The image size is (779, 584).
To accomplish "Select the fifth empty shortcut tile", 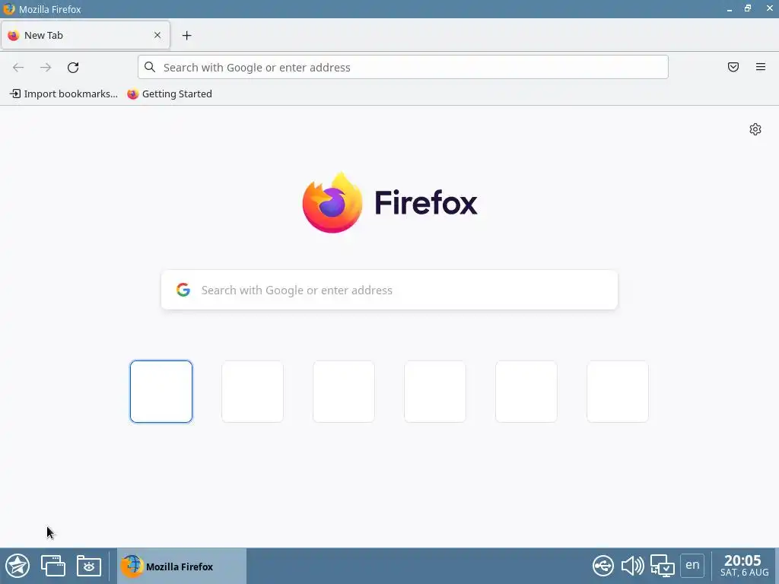I will (526, 392).
